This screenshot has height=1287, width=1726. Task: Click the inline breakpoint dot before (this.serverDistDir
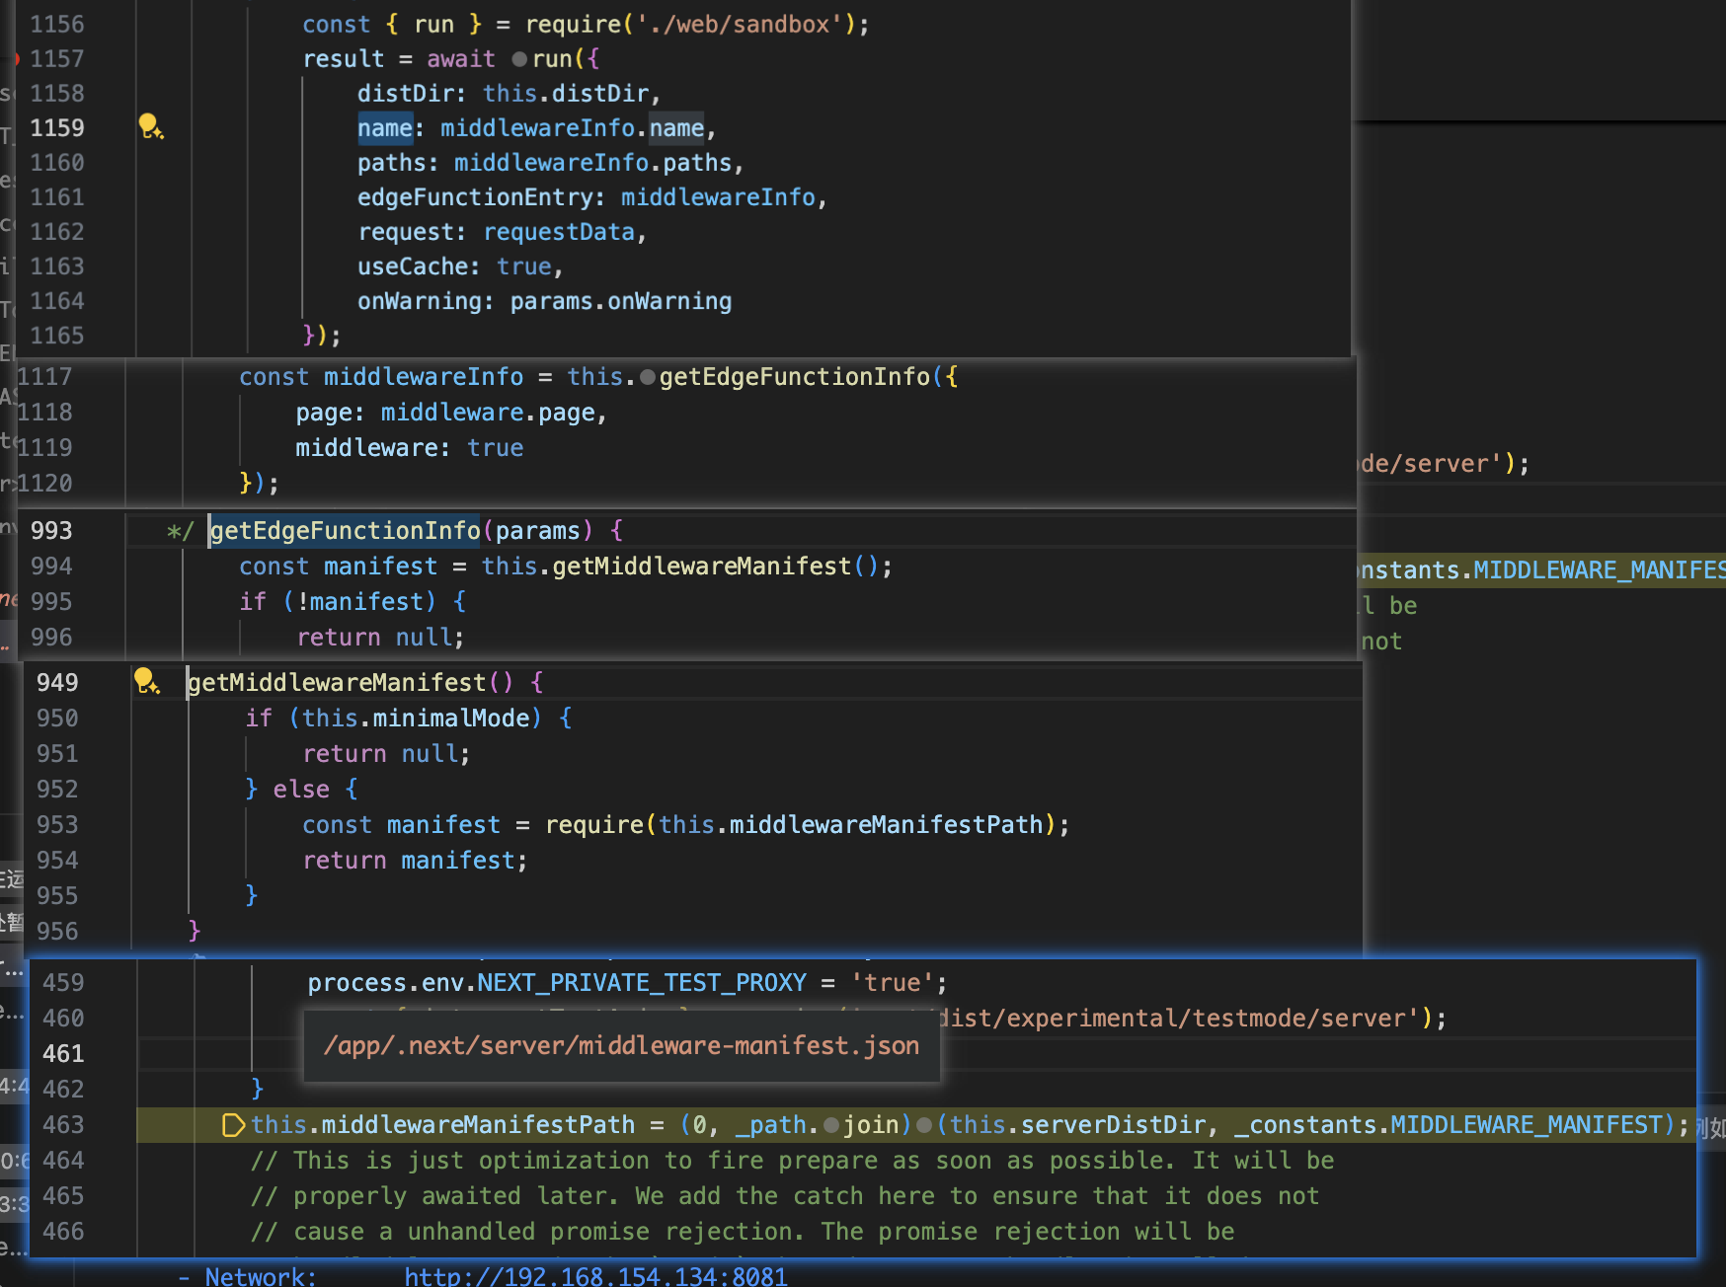[x=924, y=1125]
